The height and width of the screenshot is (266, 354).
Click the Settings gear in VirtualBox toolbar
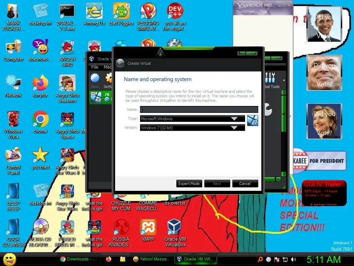point(108,80)
